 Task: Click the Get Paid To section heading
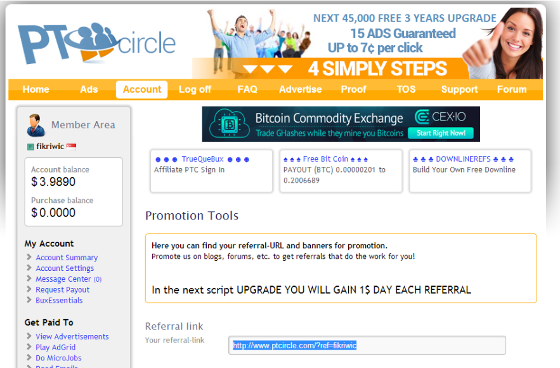tap(49, 322)
